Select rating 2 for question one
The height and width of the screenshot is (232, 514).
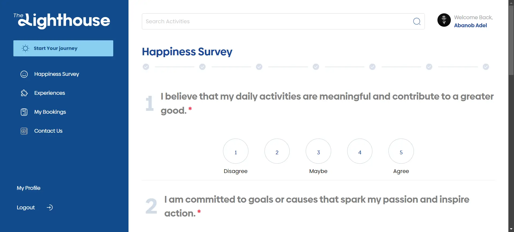(277, 151)
